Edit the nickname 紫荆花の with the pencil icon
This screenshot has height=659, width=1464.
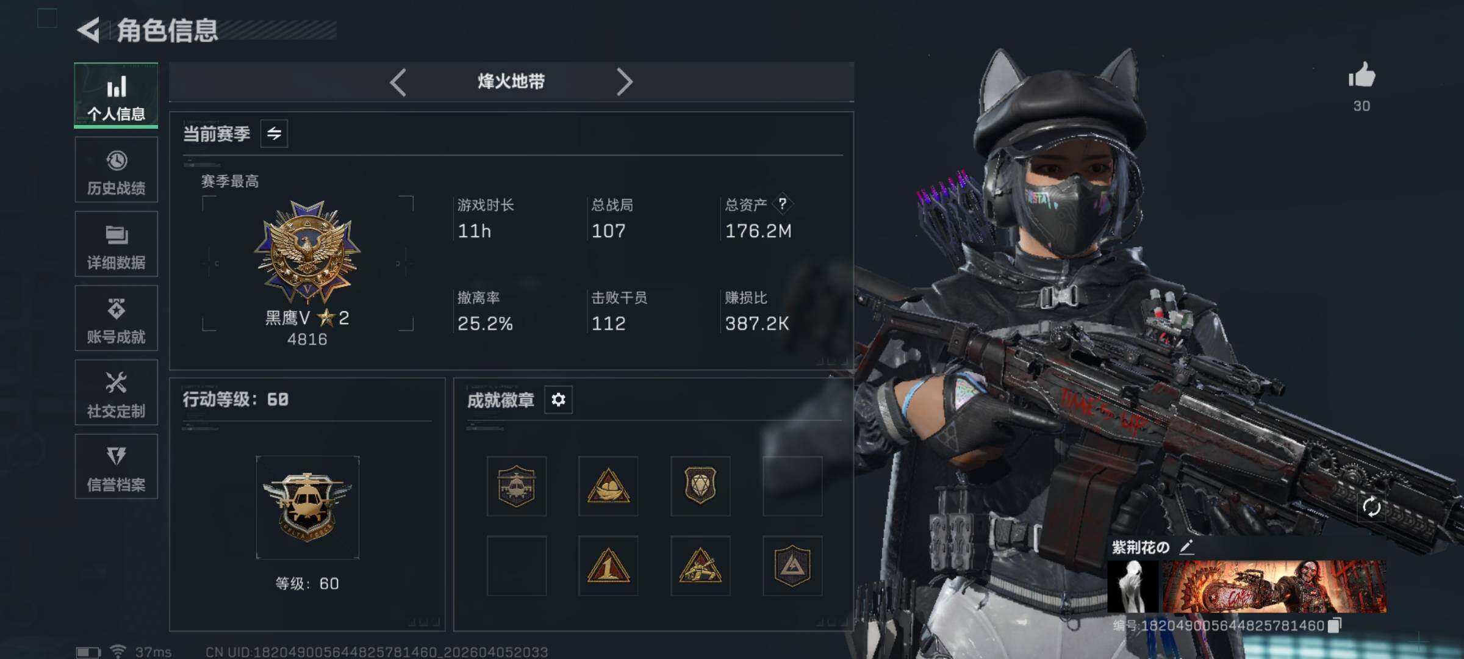[1186, 547]
